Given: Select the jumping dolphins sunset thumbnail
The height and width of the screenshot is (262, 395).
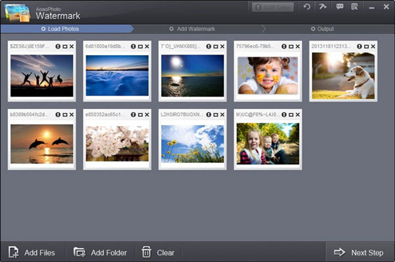Looking at the screenshot, I should click(x=42, y=144).
